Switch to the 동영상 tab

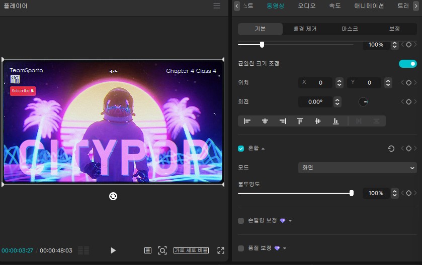coord(275,6)
